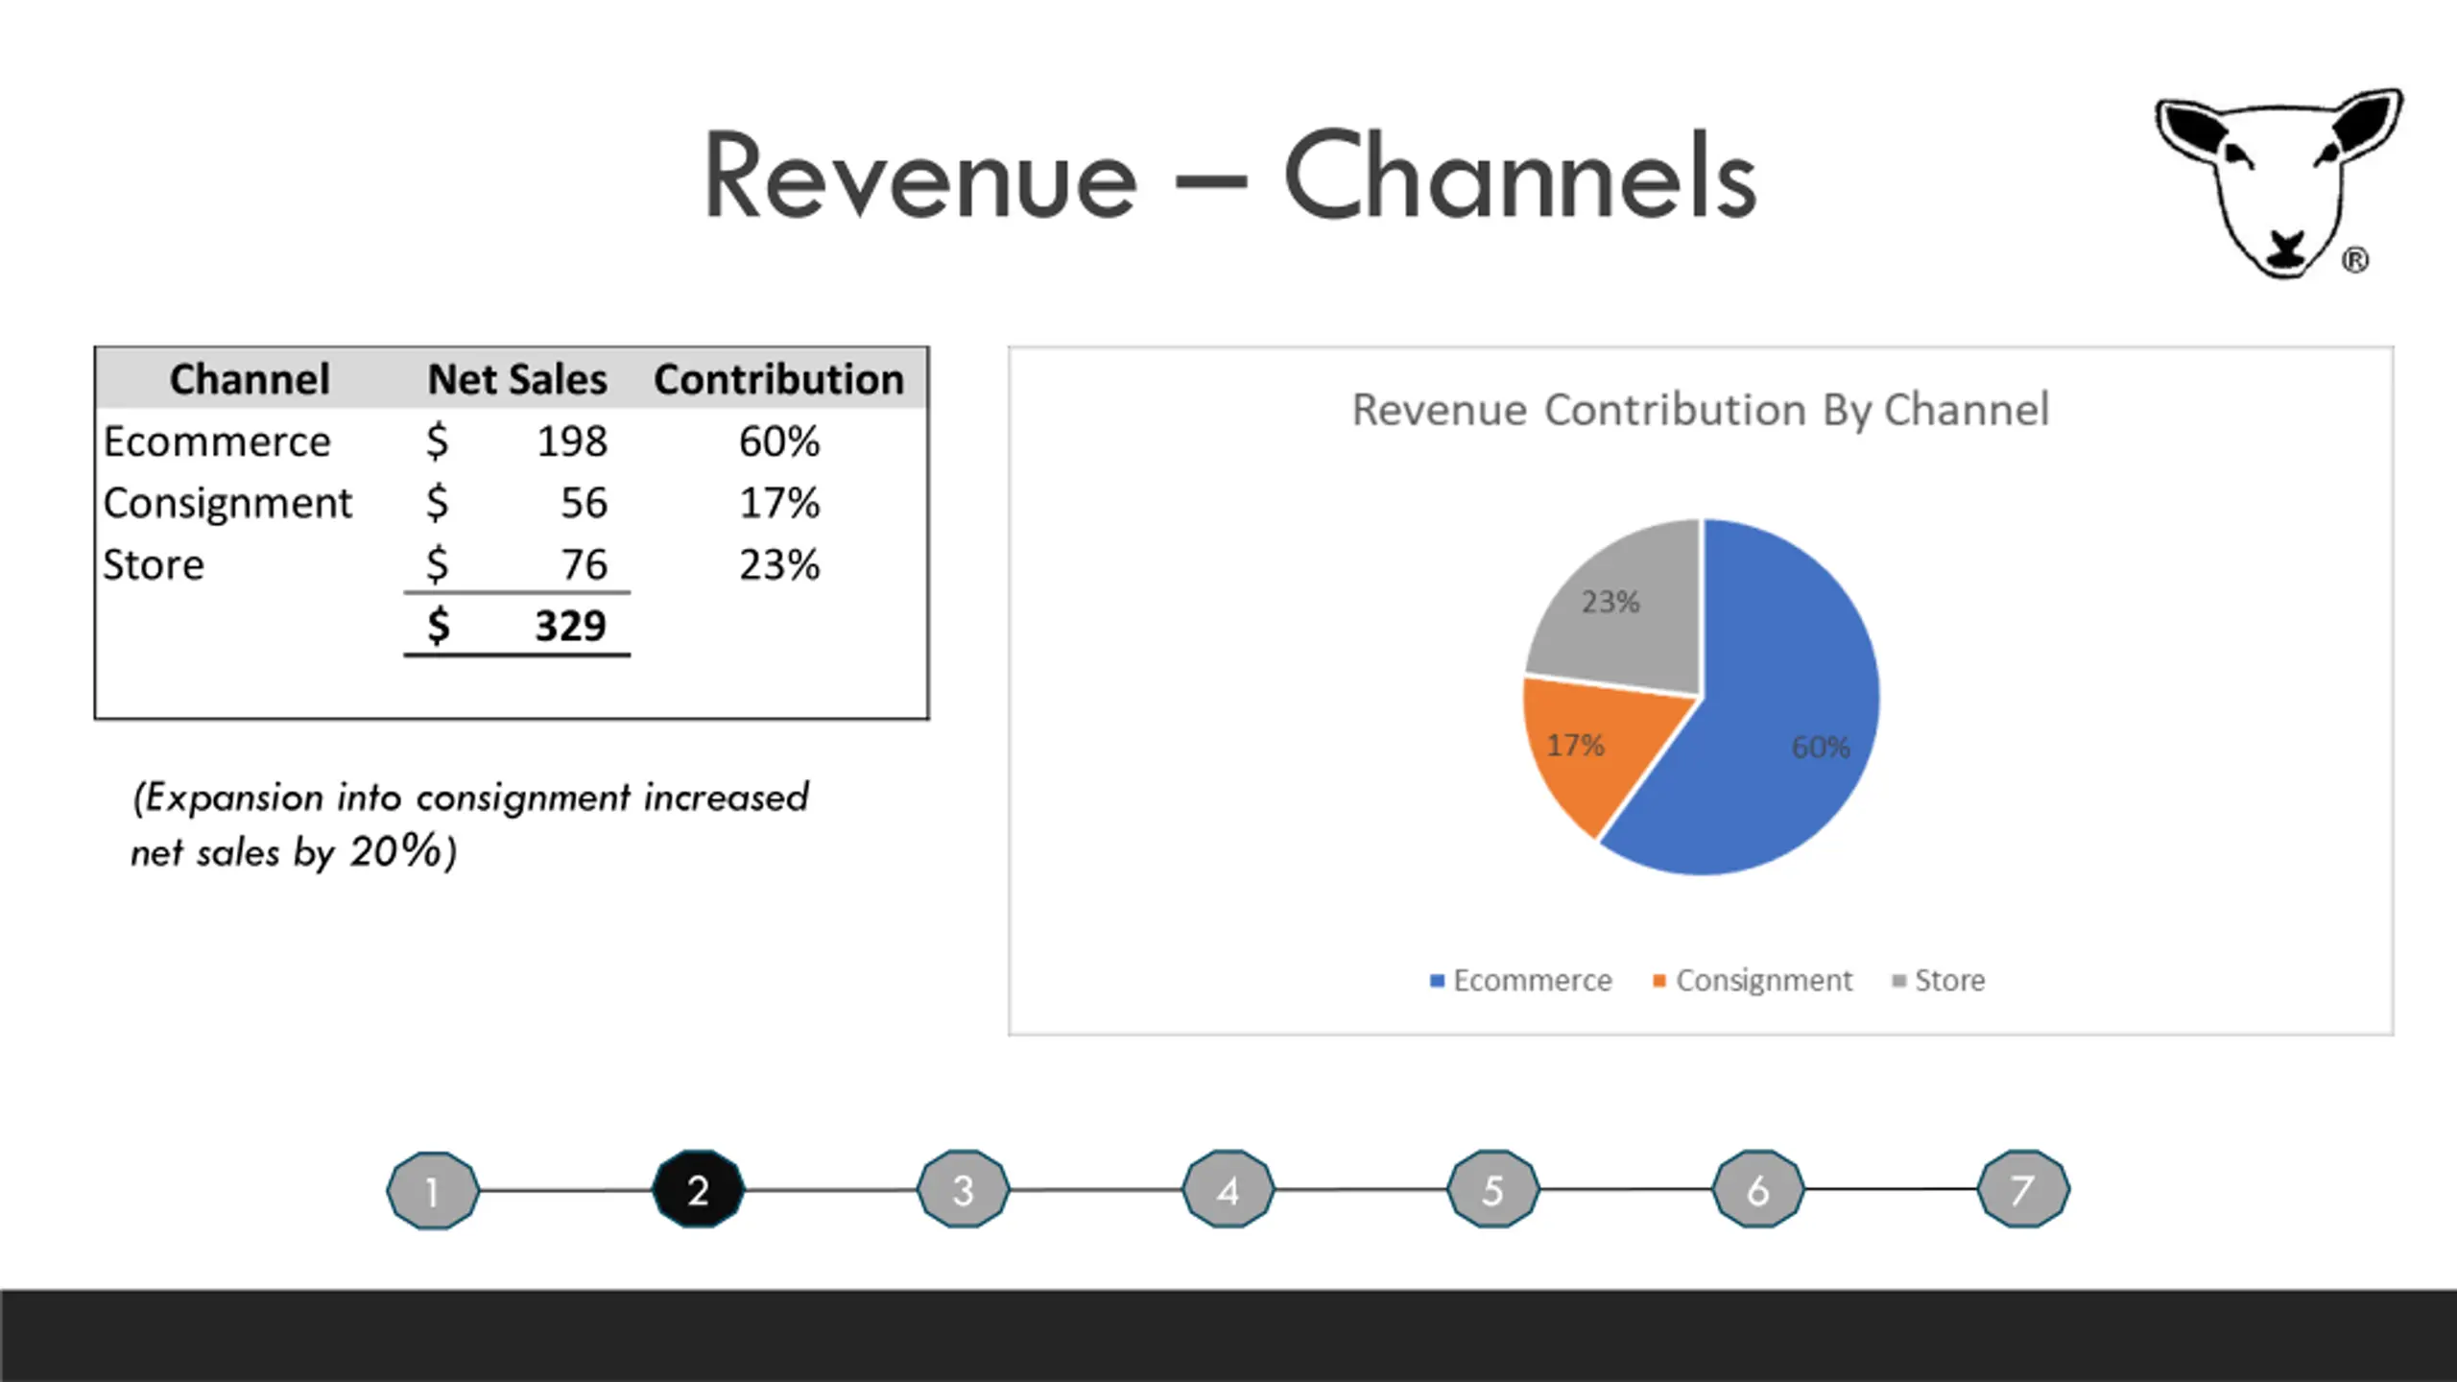
Task: Jump to step 3 marker
Action: tap(963, 1189)
